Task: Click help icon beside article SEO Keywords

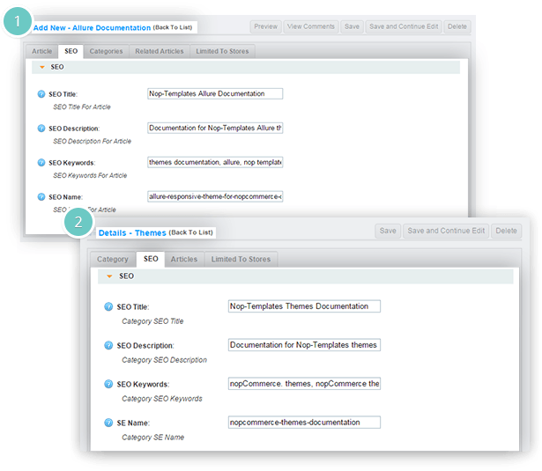Action: pos(41,162)
